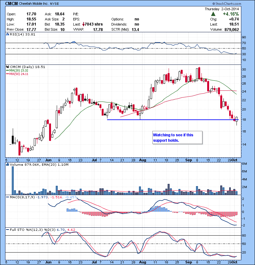255x265 pixels.
Task: Click the Full STO %K value 6.70
Action: coord(61,230)
